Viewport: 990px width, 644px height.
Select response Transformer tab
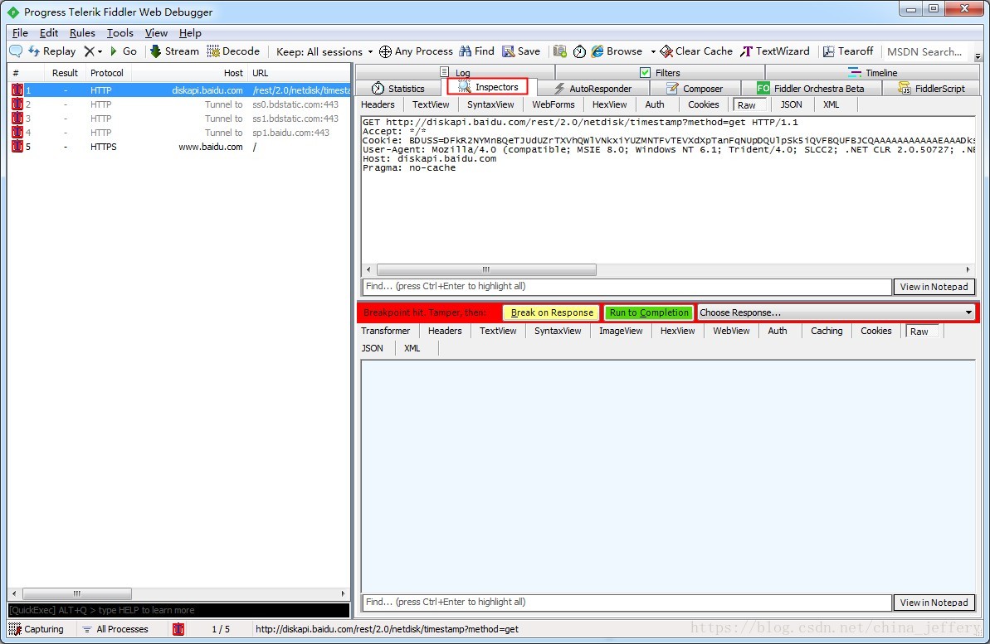[386, 331]
